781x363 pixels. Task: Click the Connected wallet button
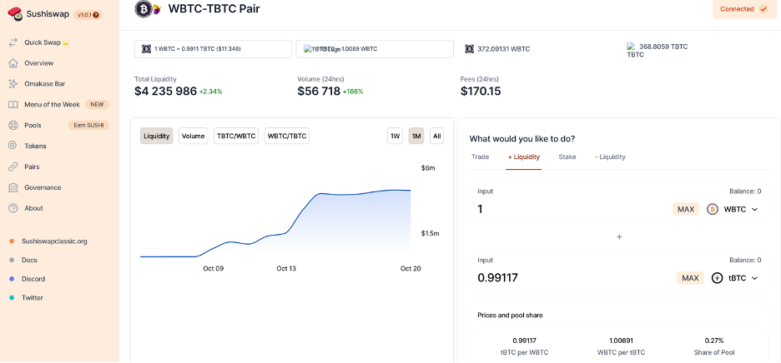[744, 9]
